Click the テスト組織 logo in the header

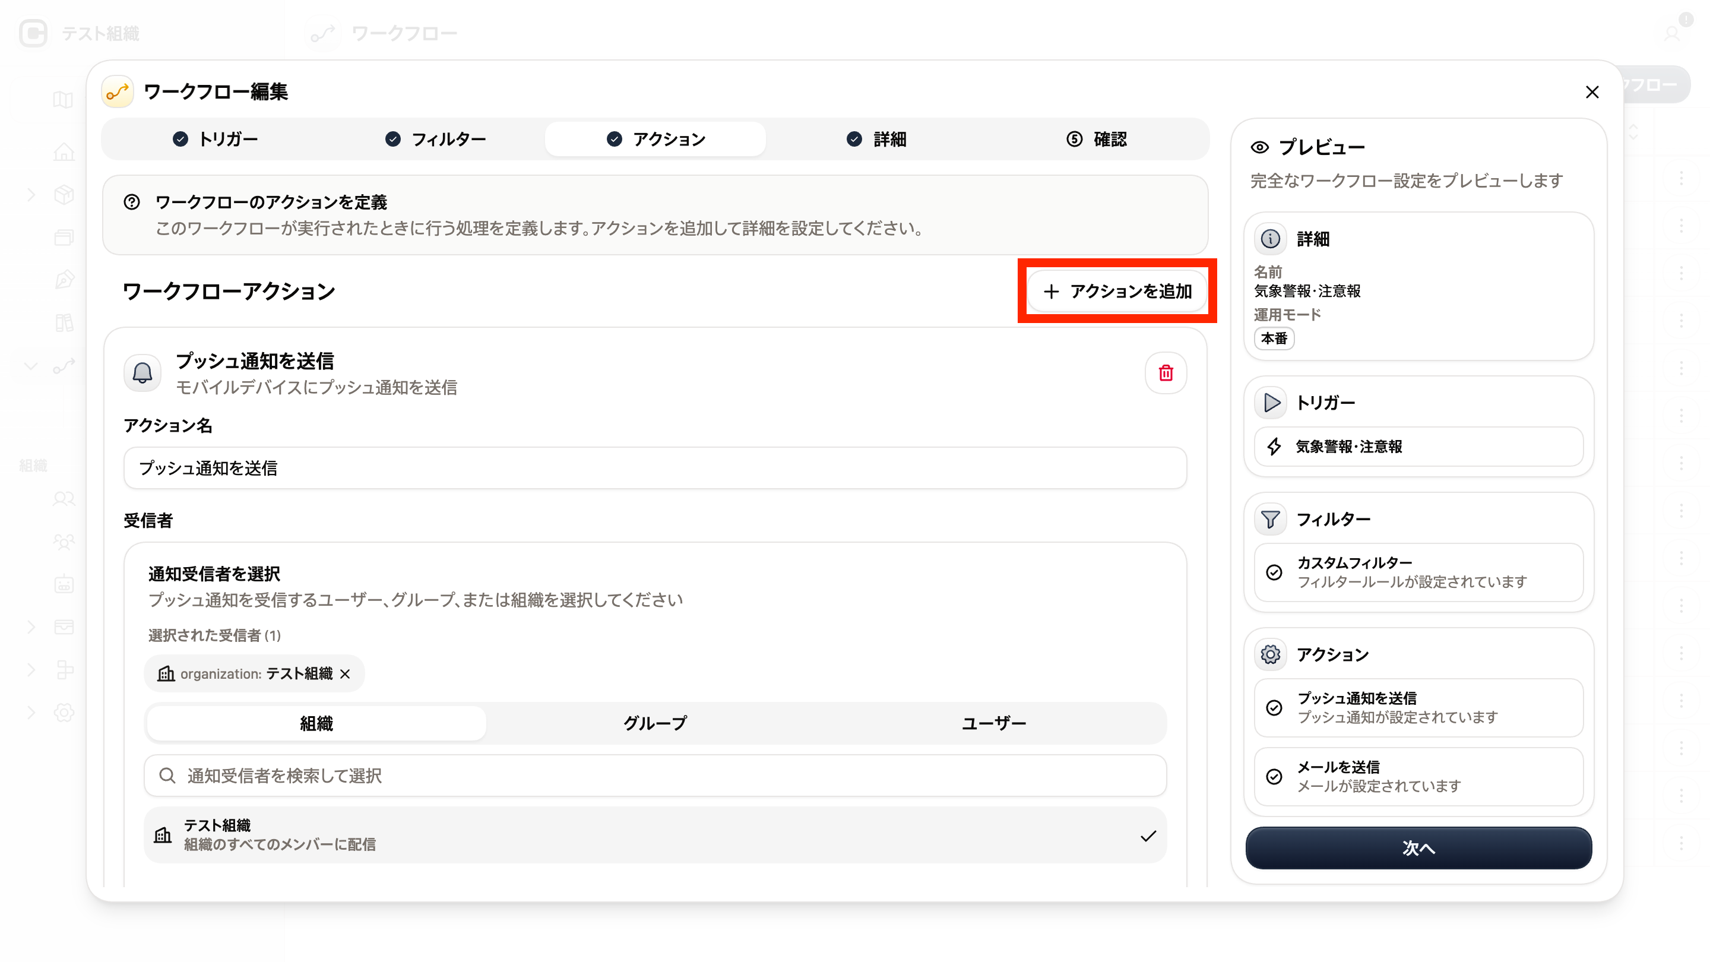[x=33, y=33]
